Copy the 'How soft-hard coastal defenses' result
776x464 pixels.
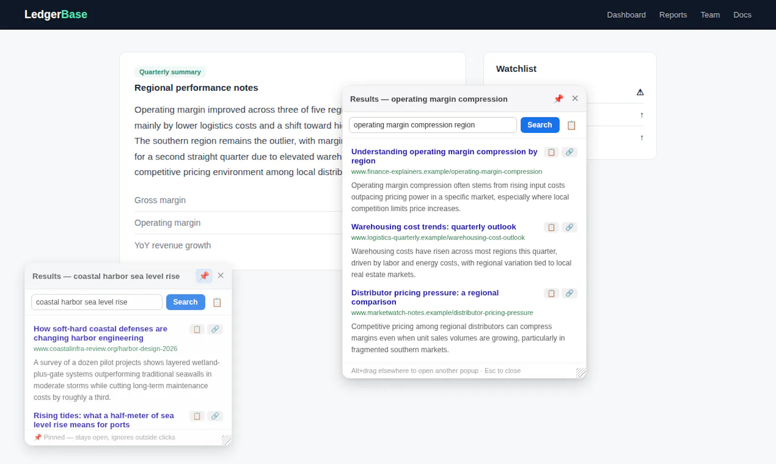coord(197,329)
